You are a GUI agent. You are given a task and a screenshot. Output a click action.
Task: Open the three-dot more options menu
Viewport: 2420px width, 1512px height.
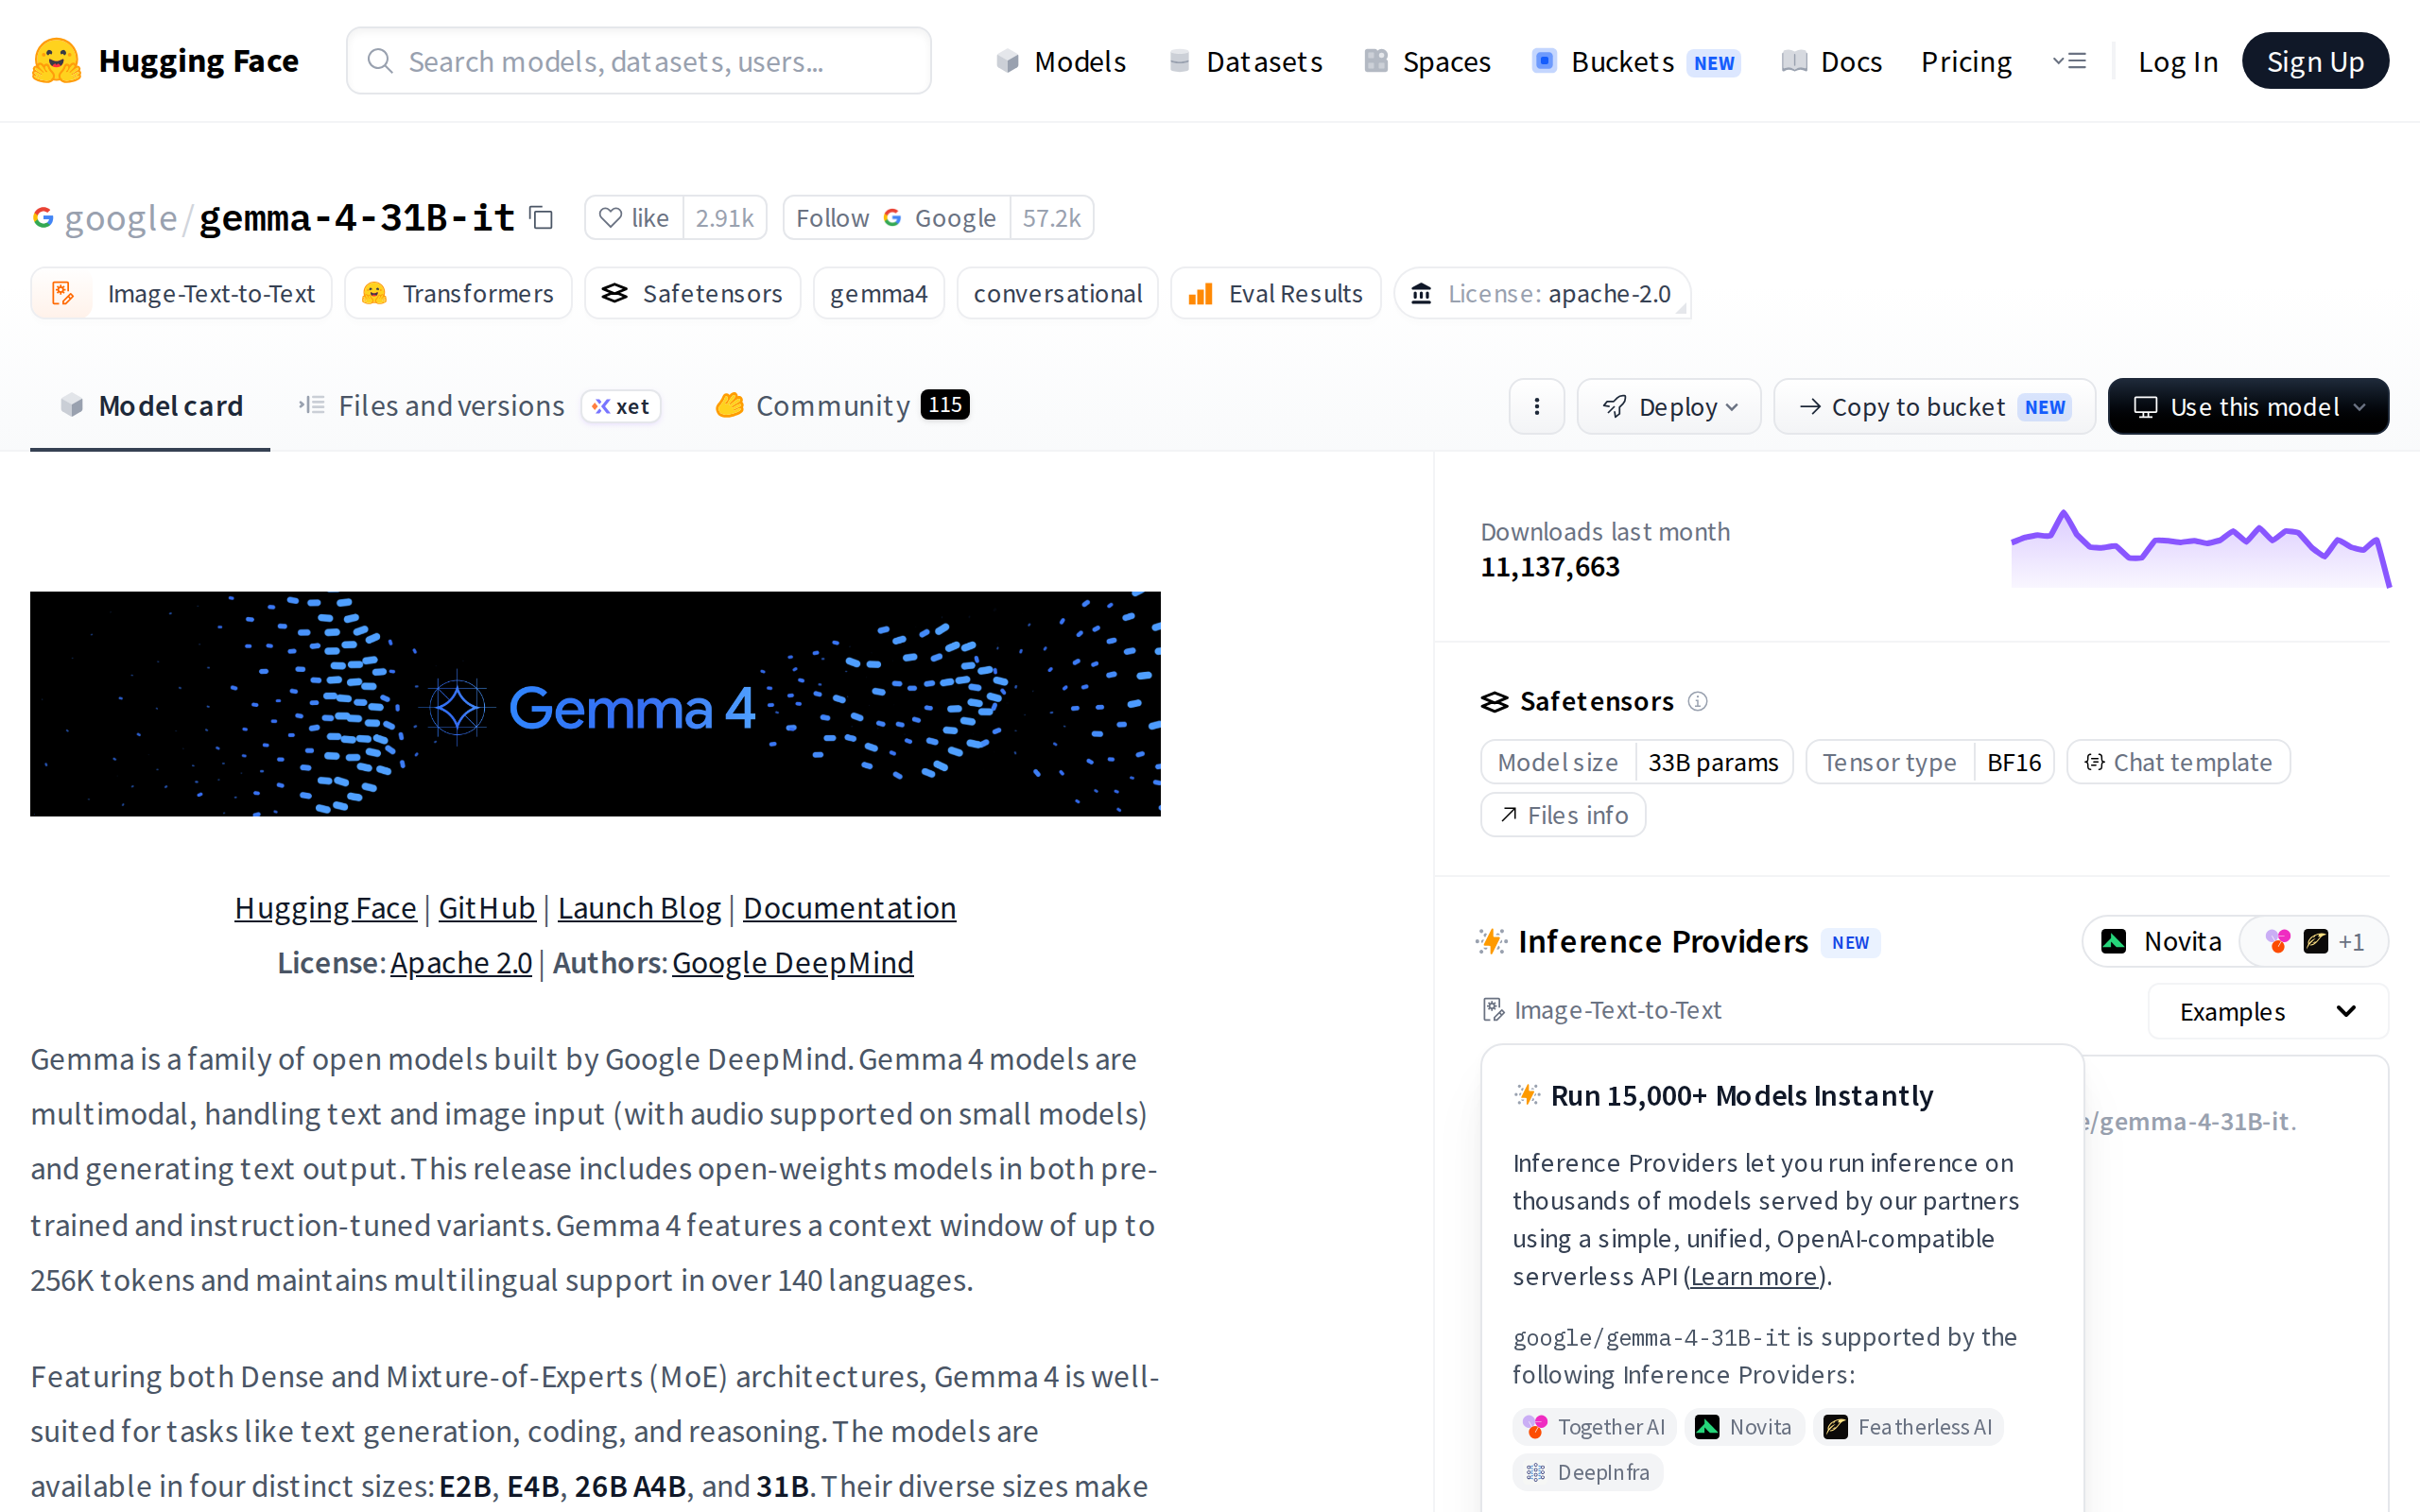click(x=1536, y=406)
